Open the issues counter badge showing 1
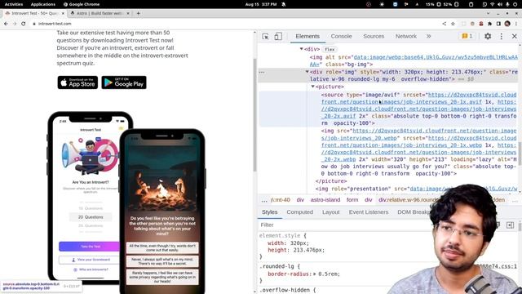The height and width of the screenshot is (294, 522). (467, 36)
